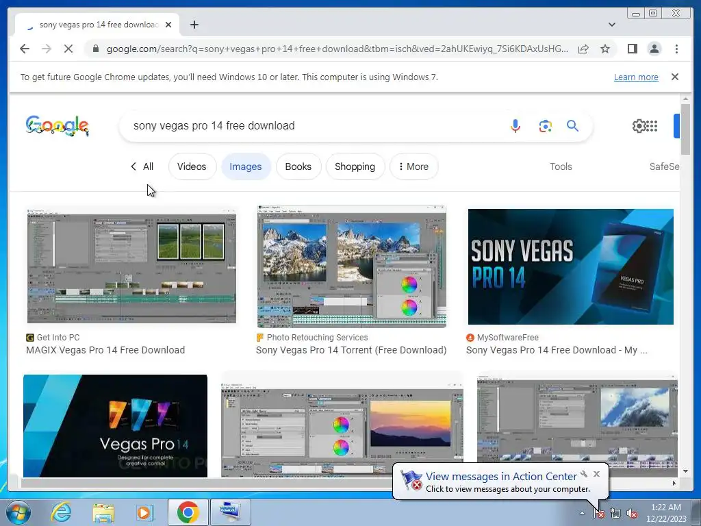Expand the tab search chevron
This screenshot has height=526, width=701.
click(611, 25)
